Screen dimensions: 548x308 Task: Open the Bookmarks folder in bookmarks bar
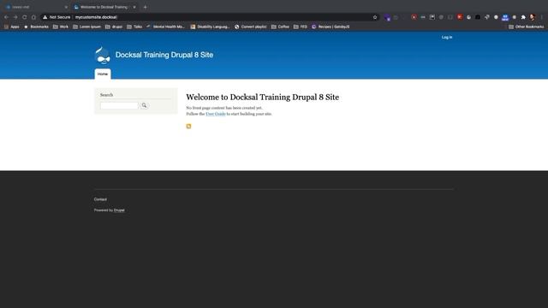36,27
